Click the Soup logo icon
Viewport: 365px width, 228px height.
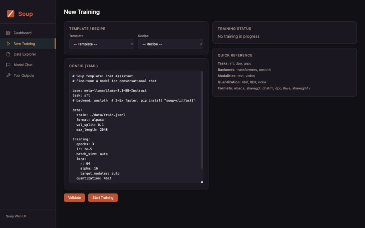coord(10,14)
